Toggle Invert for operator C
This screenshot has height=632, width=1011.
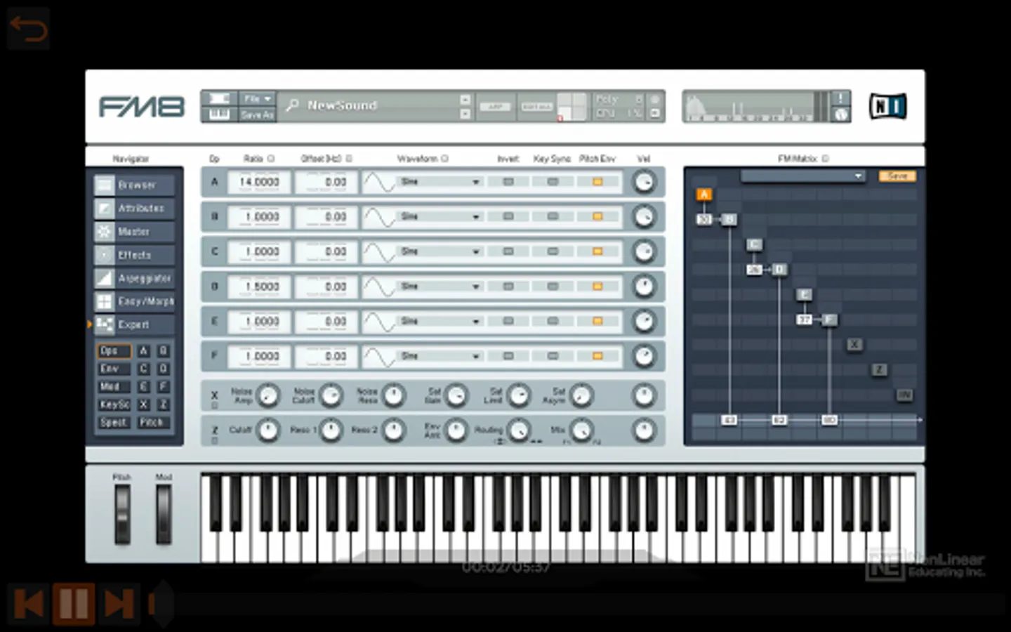(508, 251)
